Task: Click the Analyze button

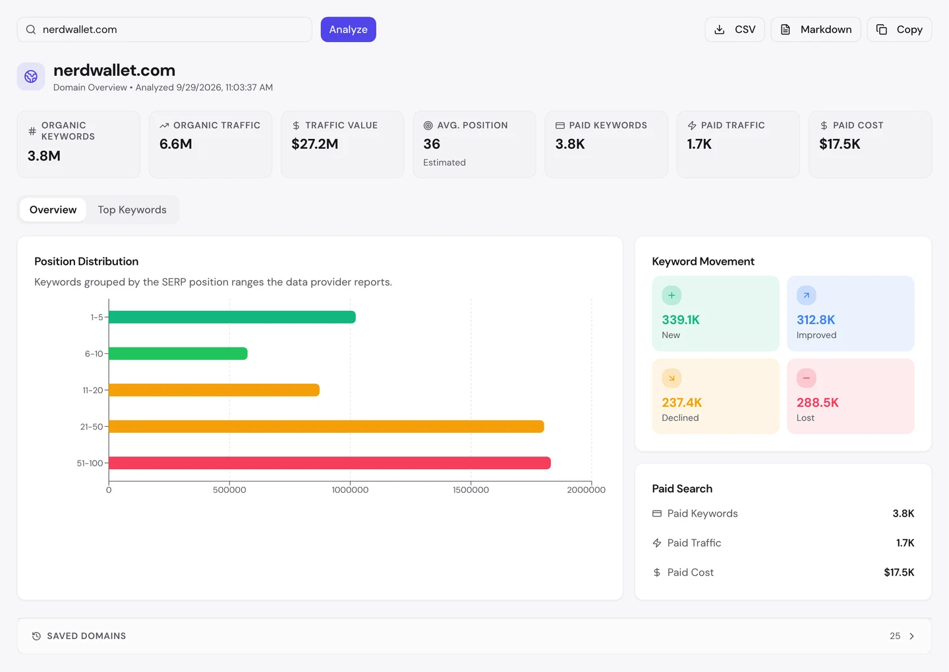Action: click(348, 30)
